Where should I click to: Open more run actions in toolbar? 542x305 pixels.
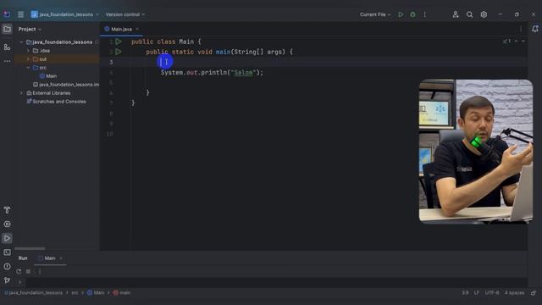click(x=425, y=14)
